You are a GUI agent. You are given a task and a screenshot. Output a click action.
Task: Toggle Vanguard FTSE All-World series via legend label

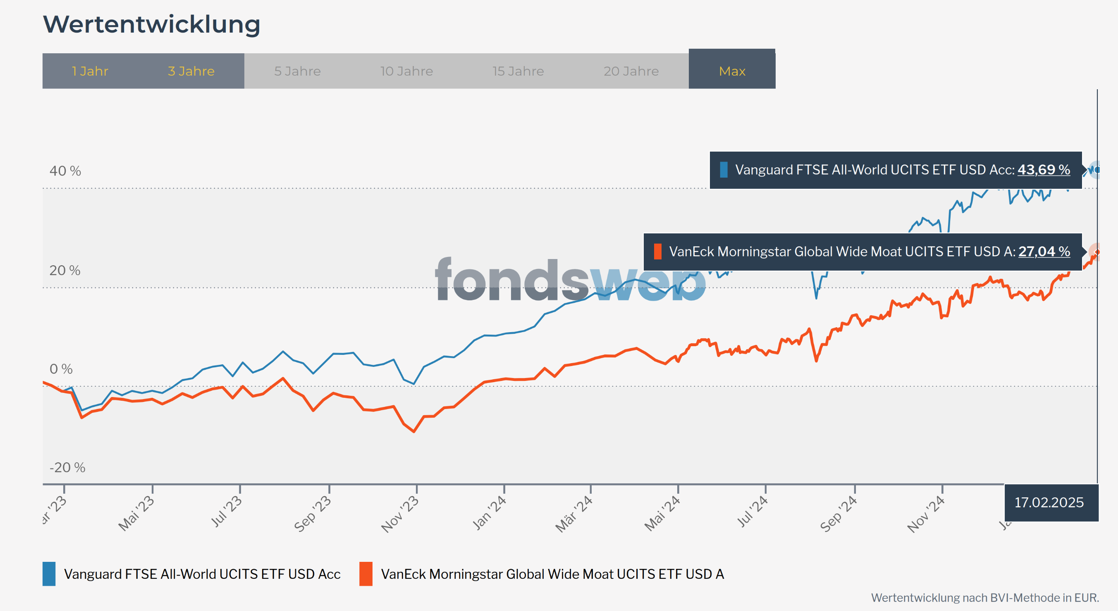point(202,574)
